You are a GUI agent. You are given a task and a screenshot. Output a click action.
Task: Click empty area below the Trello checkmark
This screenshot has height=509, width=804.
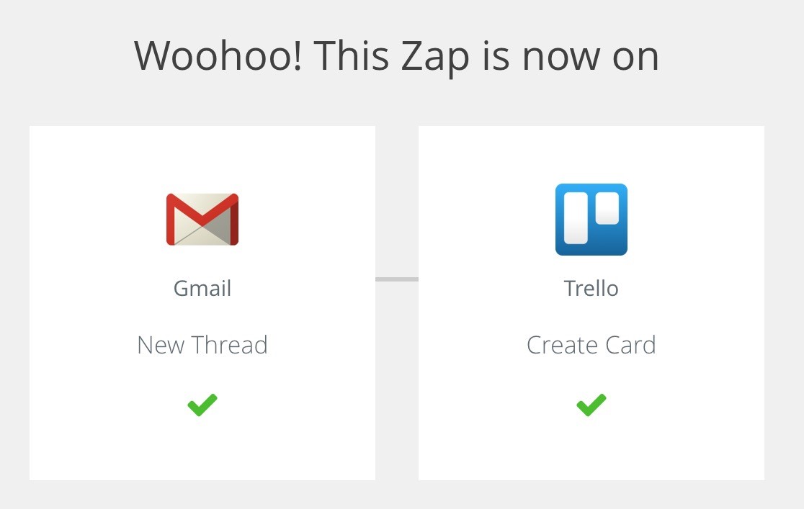pyautogui.click(x=591, y=449)
